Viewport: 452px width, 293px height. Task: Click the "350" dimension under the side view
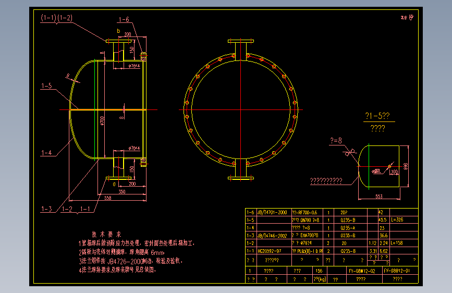pos(122,191)
